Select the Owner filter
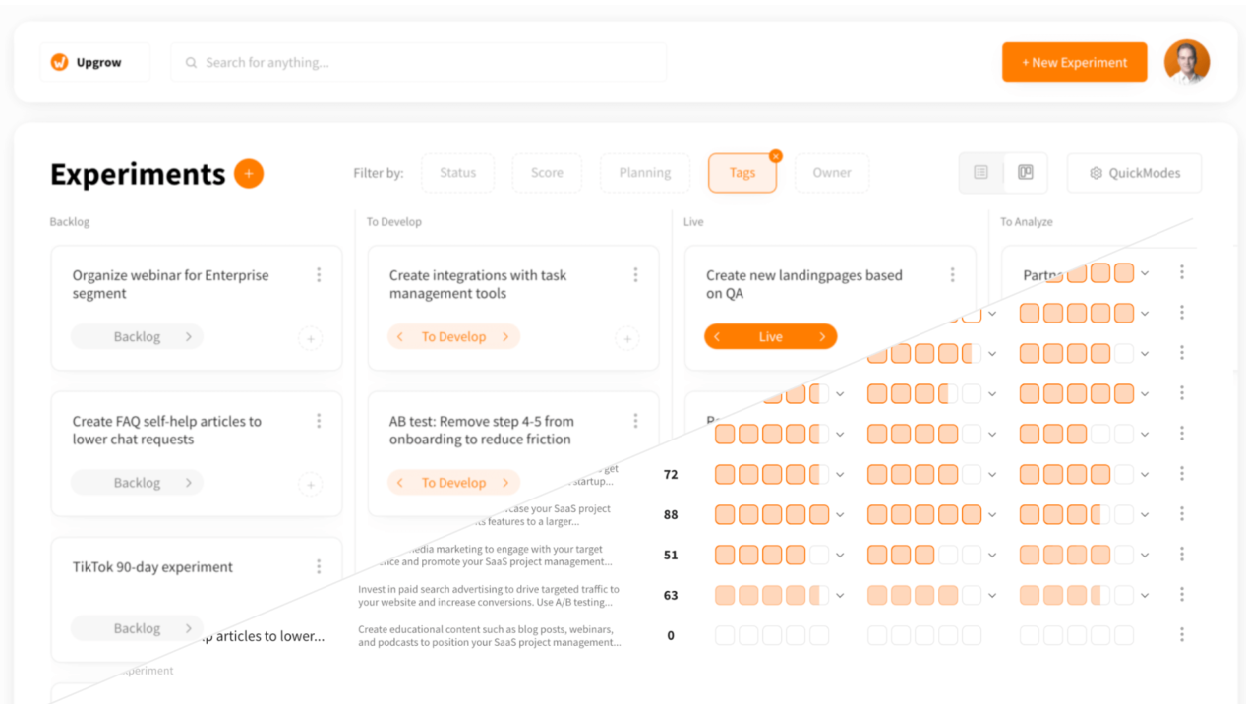Viewport: 1246px width, 704px height. 831,172
